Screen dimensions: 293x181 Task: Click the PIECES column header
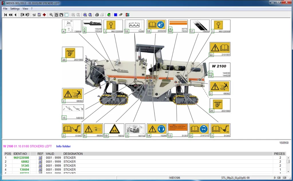coord(279,154)
